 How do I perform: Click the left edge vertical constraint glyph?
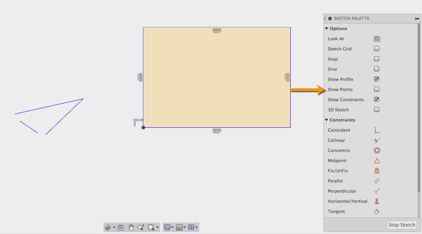point(139,77)
